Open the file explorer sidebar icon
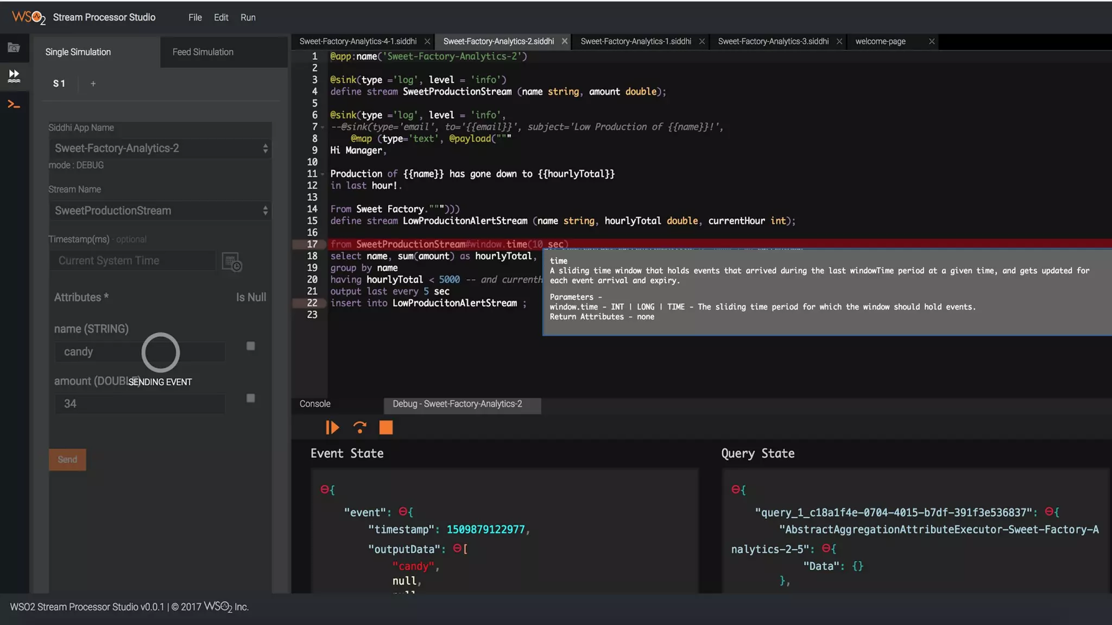Screen dimensions: 1112x625 coord(14,48)
